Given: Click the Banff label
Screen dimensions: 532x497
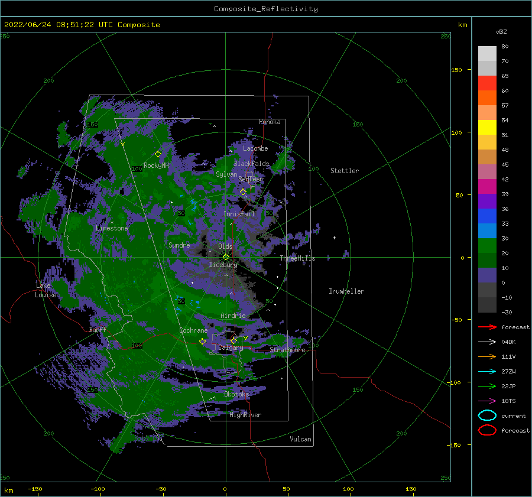Looking at the screenshot, I should [x=98, y=330].
